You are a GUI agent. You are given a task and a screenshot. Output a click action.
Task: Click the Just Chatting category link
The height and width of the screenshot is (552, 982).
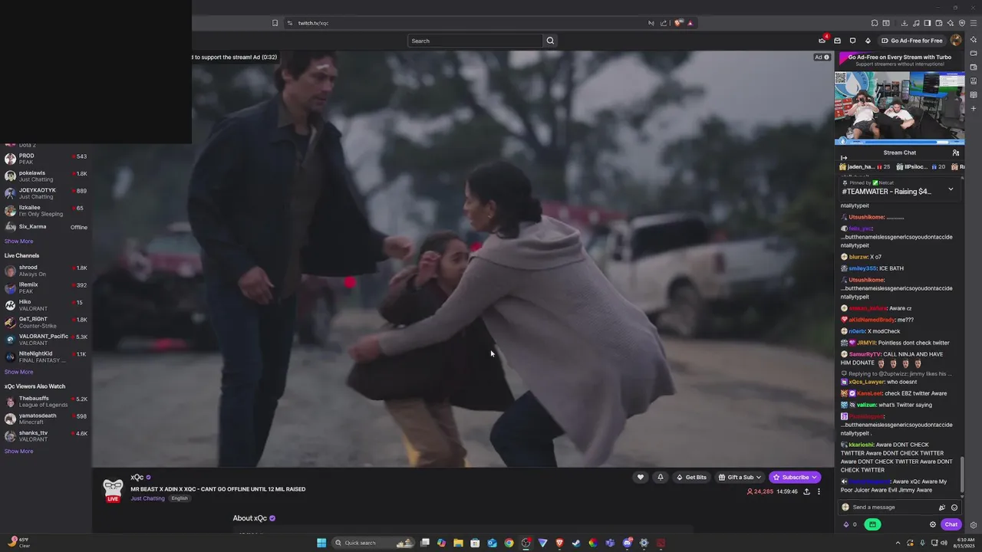(x=147, y=498)
